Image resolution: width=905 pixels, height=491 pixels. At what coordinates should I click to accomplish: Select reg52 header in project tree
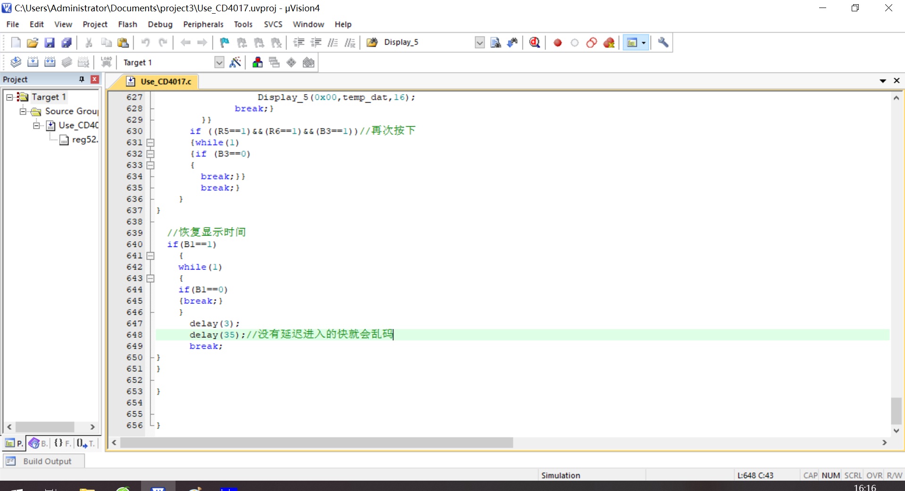79,139
